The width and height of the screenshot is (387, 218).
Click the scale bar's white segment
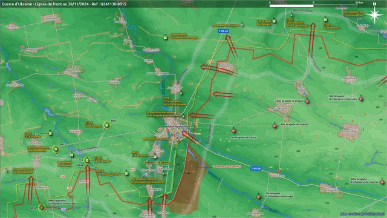[x=291, y=6]
